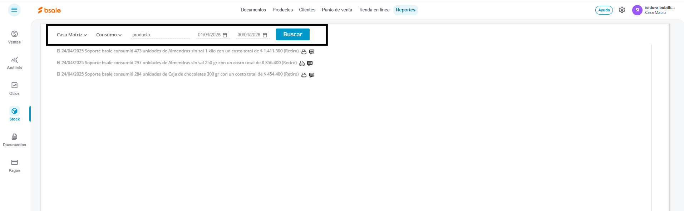Open Reportes top menu
Image resolution: width=684 pixels, height=211 pixels.
pos(405,10)
